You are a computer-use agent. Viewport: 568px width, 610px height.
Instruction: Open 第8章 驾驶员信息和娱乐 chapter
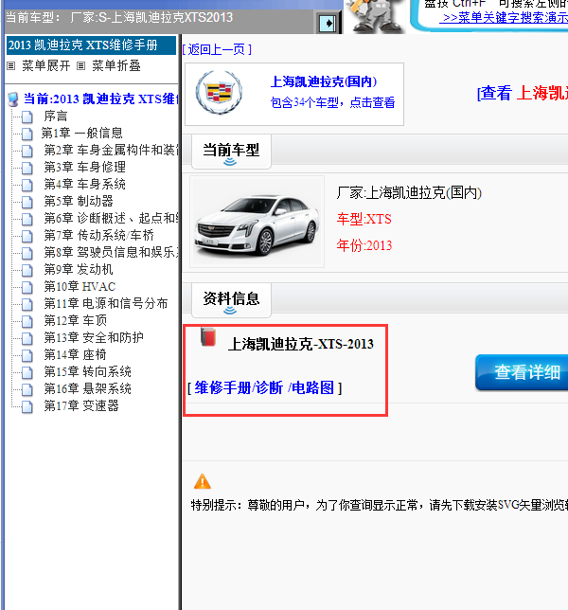111,253
